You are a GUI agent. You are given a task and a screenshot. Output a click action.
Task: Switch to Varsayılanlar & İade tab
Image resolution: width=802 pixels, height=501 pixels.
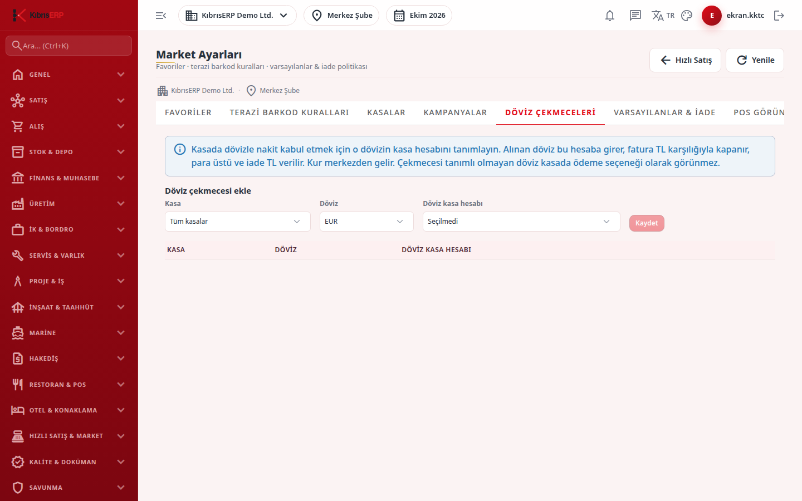point(664,112)
